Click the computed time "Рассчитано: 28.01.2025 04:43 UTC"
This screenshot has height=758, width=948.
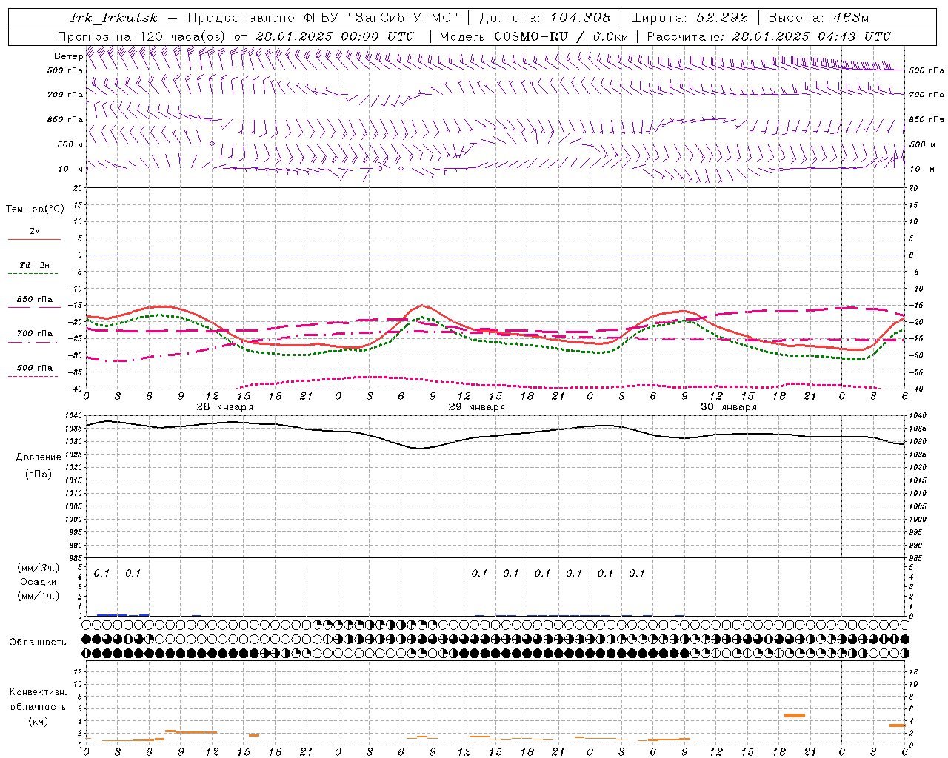[770, 36]
